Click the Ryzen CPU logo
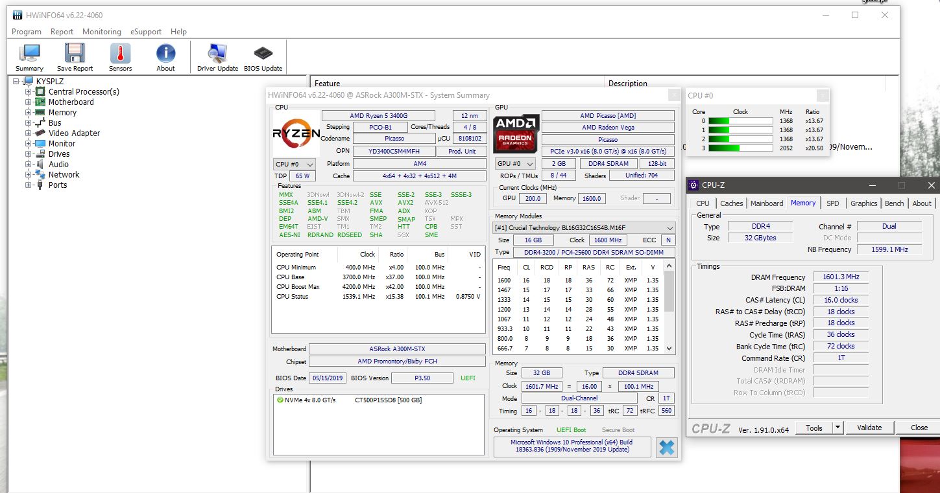 point(296,133)
